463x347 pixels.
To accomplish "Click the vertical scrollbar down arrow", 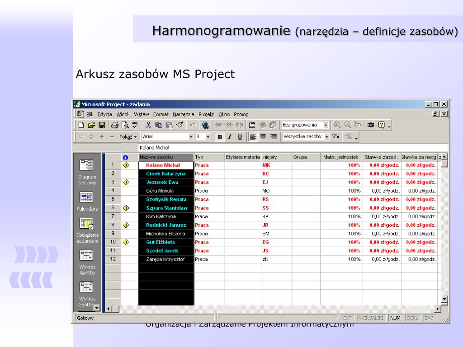I will point(444,299).
